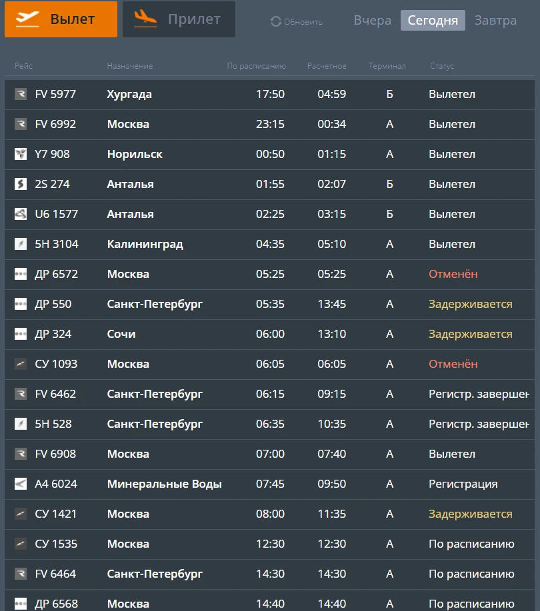This screenshot has width=540, height=611.
Task: Click the airline logo icon for 2S 274
Action: tap(21, 184)
